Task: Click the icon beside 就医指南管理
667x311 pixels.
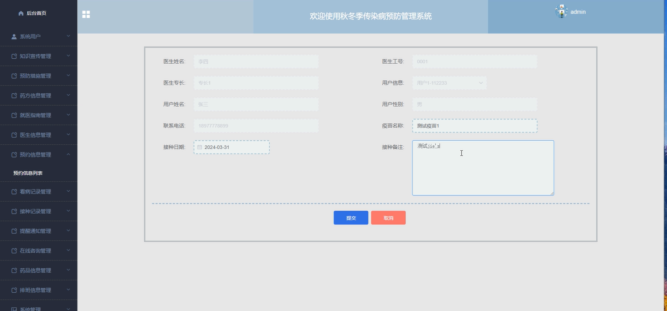Action: (14, 115)
